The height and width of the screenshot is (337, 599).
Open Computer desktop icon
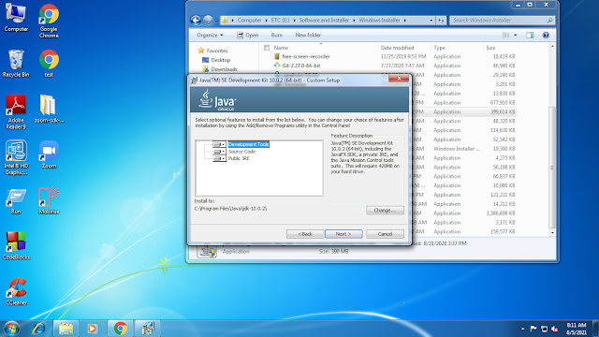[16, 18]
